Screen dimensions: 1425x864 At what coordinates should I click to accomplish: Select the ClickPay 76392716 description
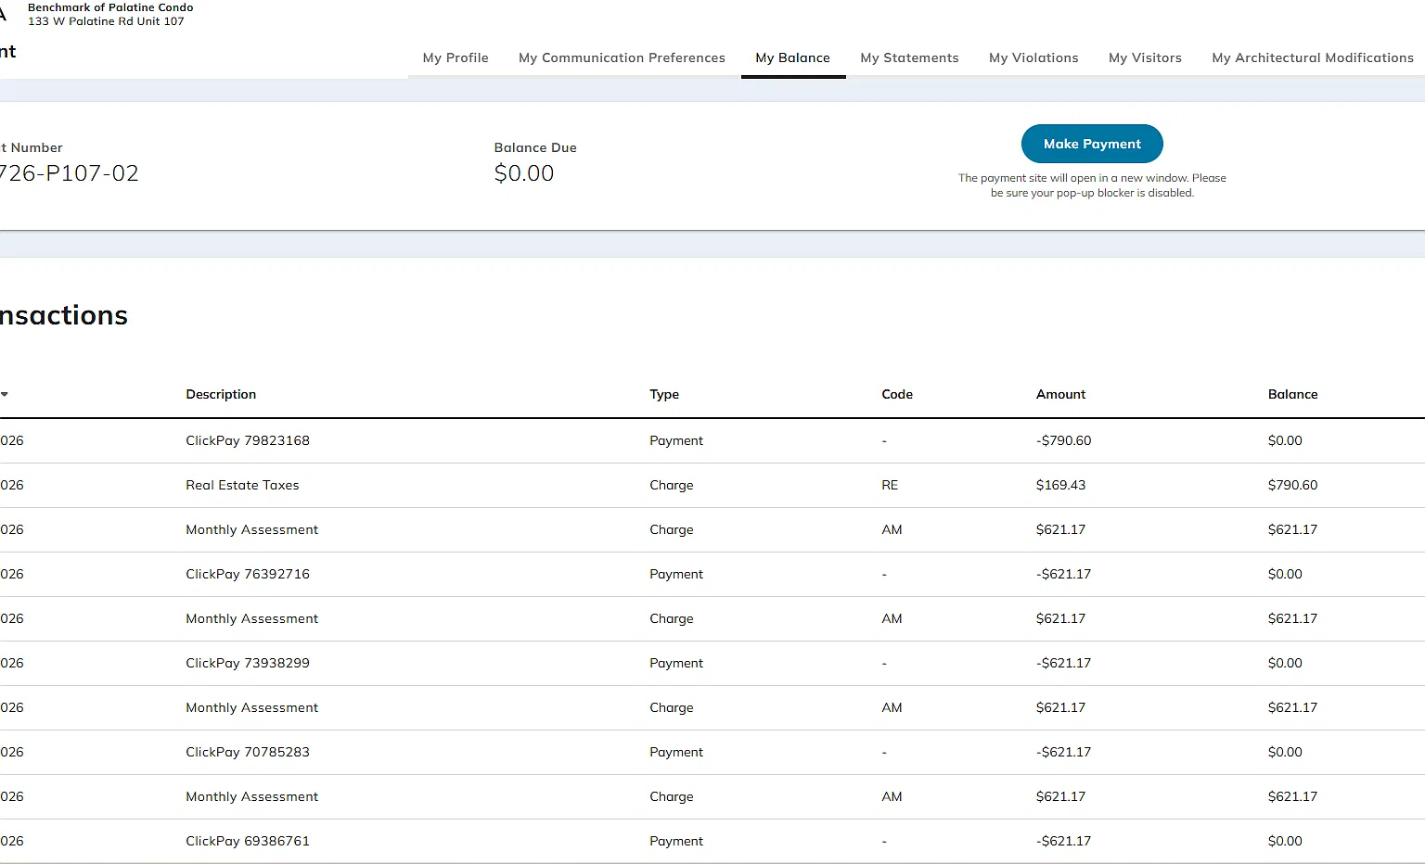pyautogui.click(x=248, y=574)
